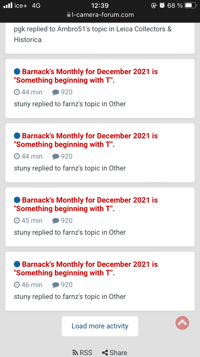
Task: Click the blue unread dot in the 46 min post
Action: pos(17,264)
